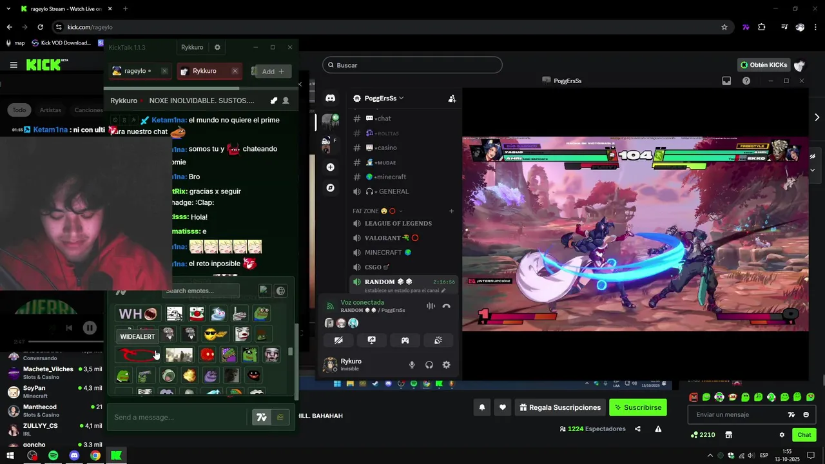Focus the Search emotes field
Image resolution: width=825 pixels, height=464 pixels.
tap(200, 291)
